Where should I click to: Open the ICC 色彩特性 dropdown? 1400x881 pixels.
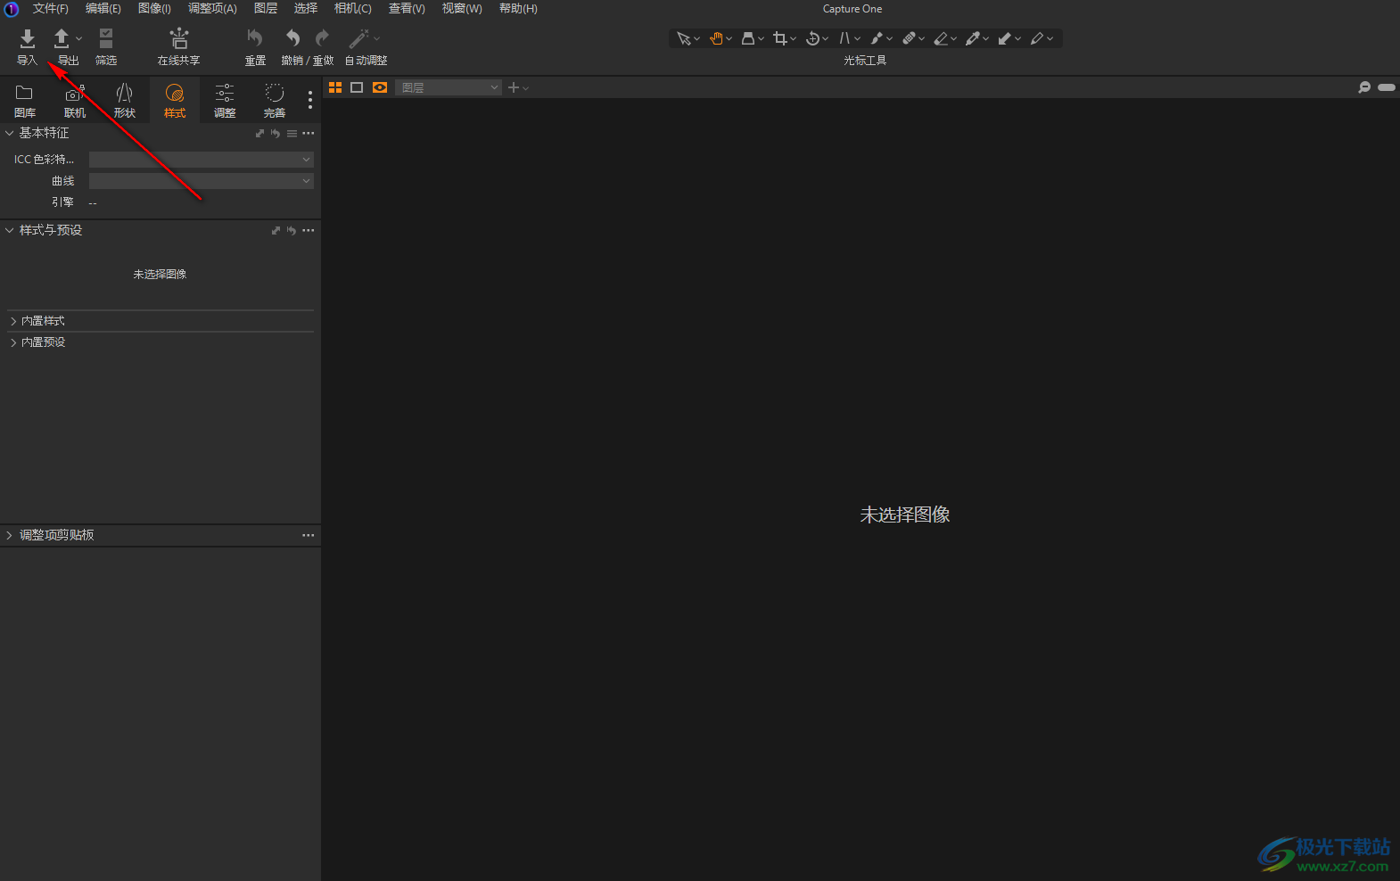click(x=201, y=160)
